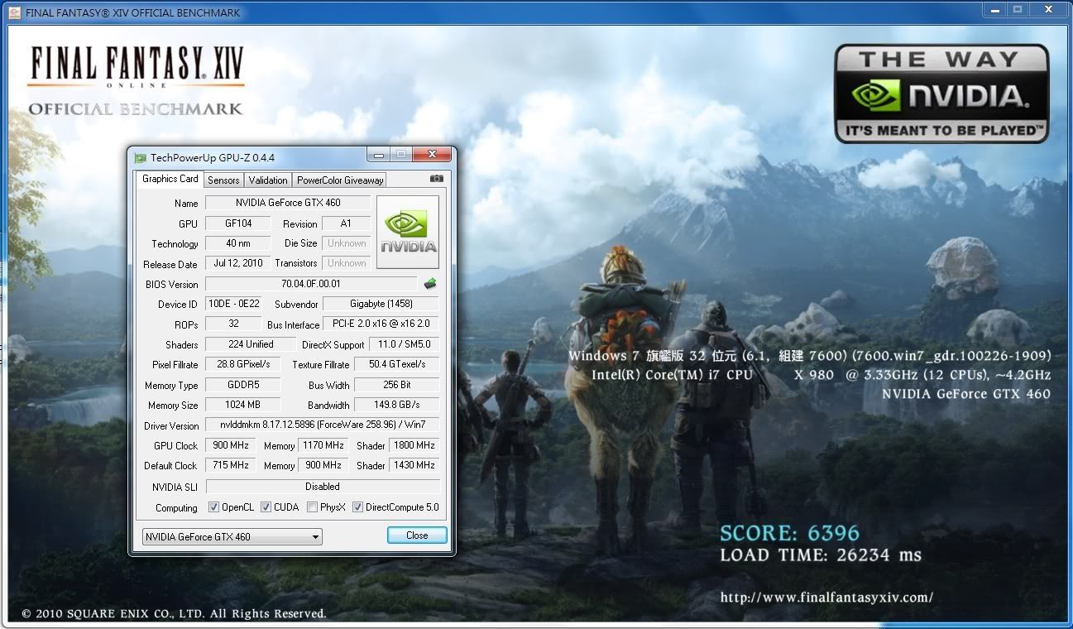Click the Default Clock field 715 MHz

(x=230, y=465)
